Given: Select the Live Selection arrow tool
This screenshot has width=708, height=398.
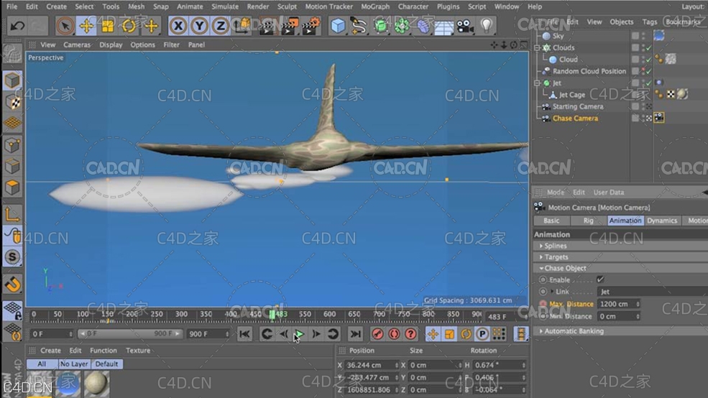Looking at the screenshot, I should [65, 26].
